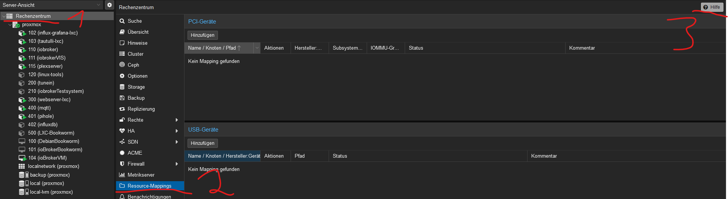The height and width of the screenshot is (199, 728).
Task: Click the Storage database icon in menu
Action: click(x=122, y=87)
